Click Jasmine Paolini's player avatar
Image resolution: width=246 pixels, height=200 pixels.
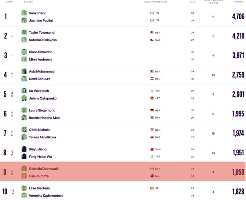pyautogui.click(x=24, y=20)
